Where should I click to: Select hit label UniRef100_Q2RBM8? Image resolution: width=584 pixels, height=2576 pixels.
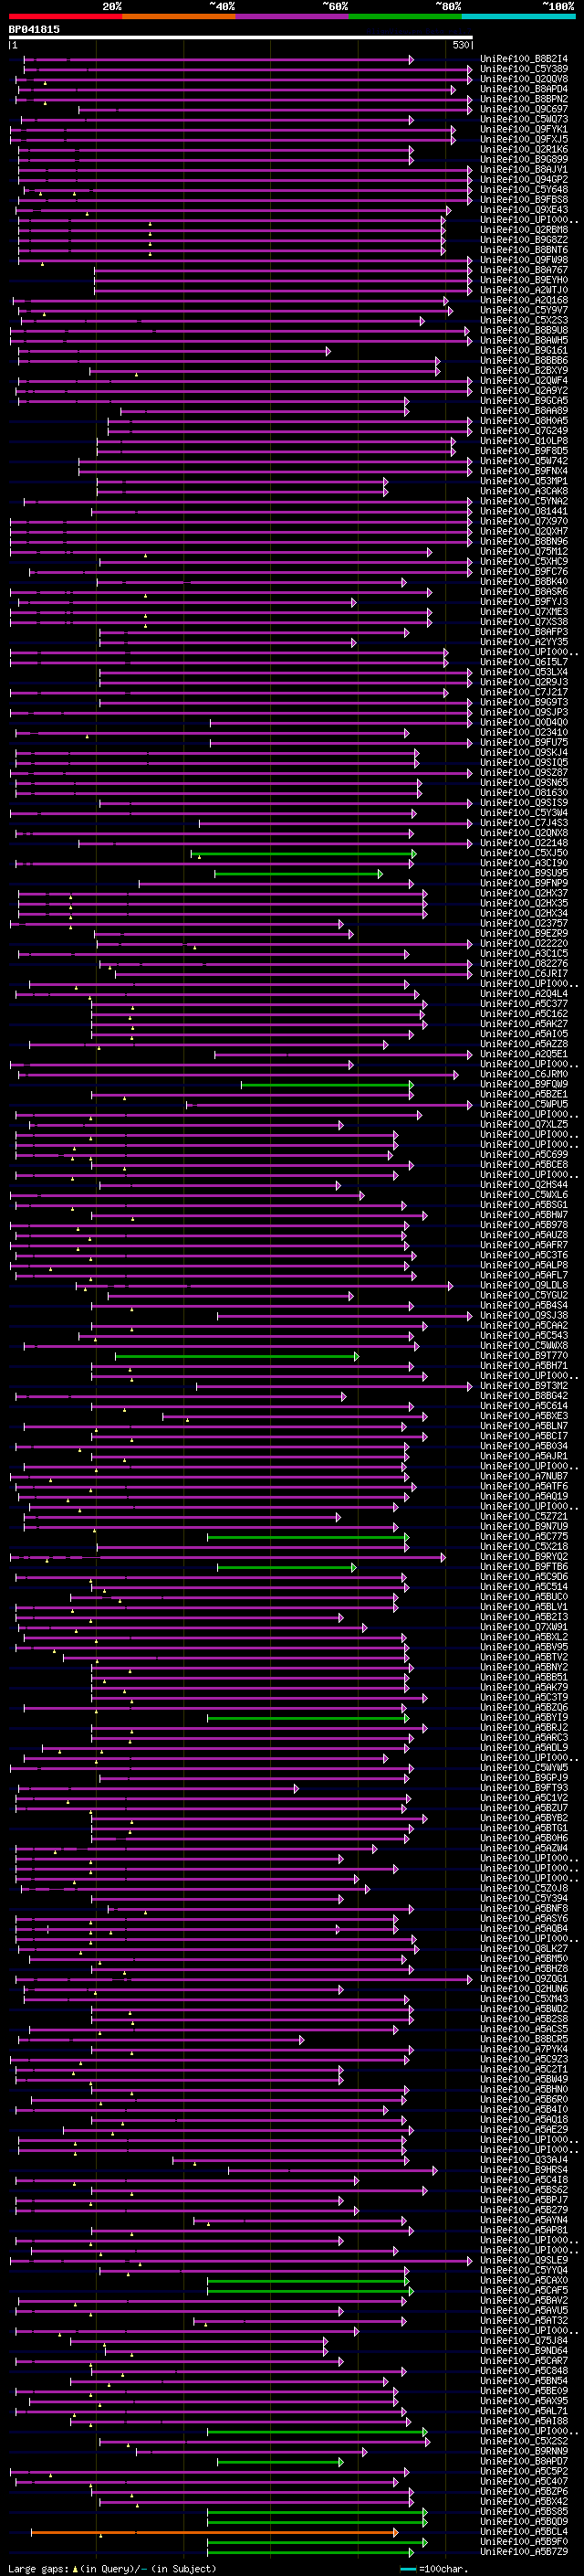click(x=524, y=230)
